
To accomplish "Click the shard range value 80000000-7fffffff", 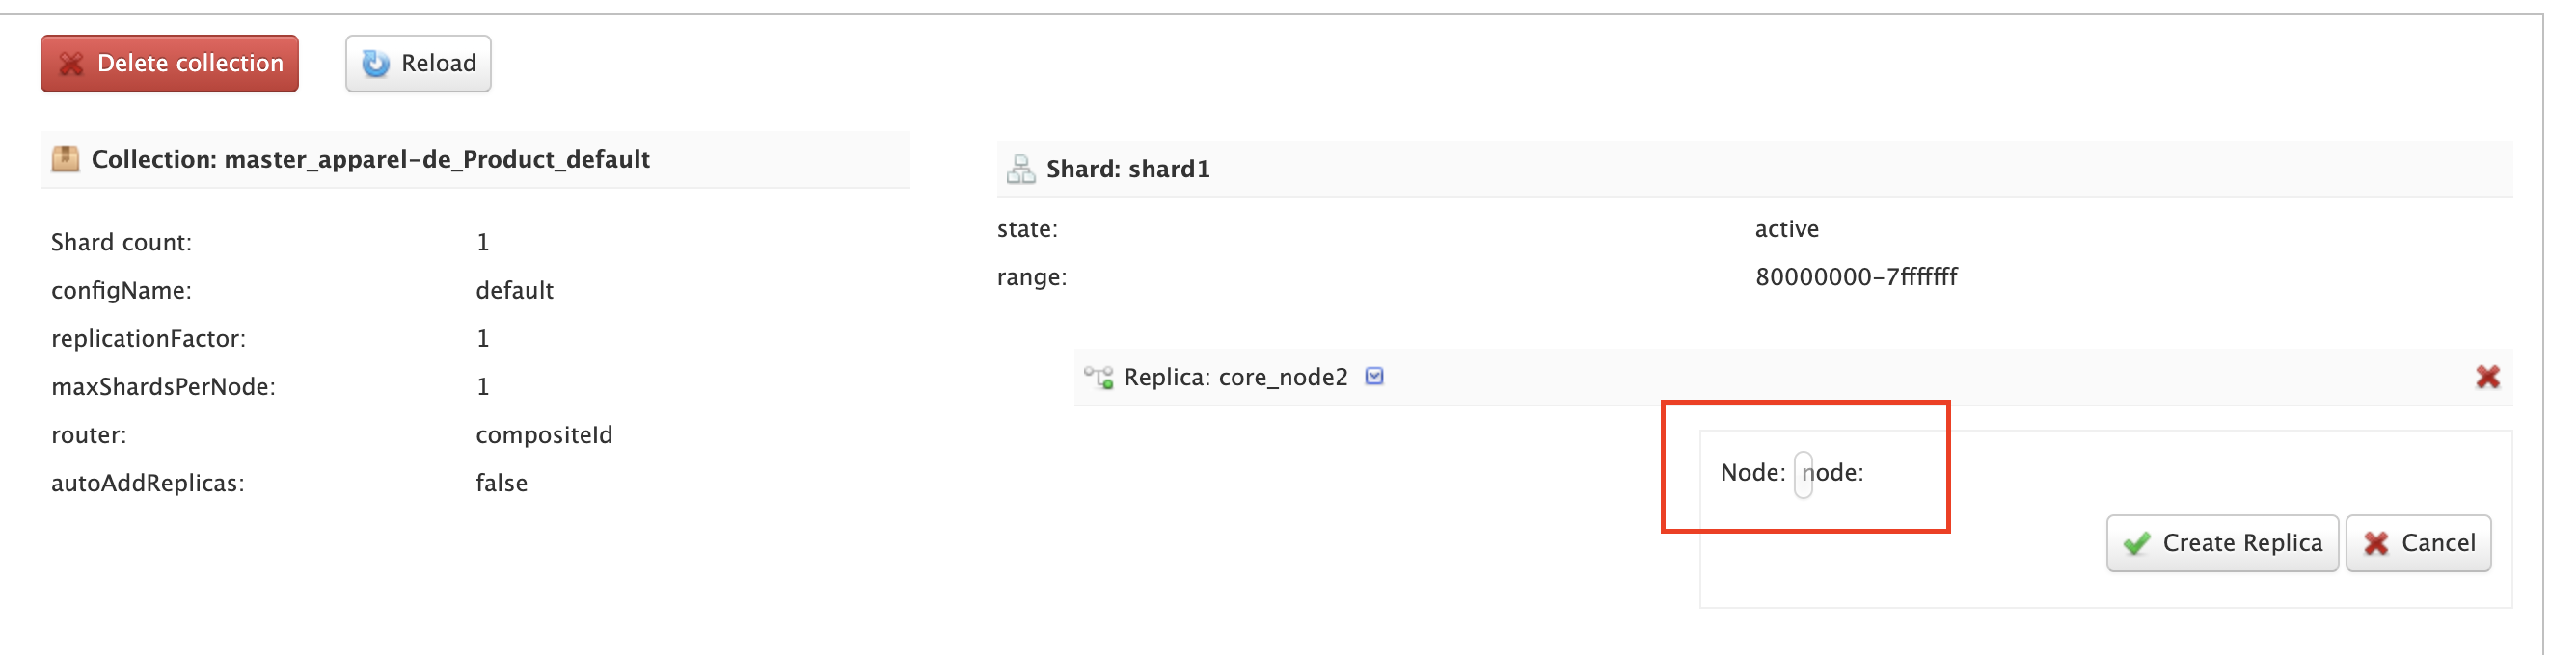I will (1856, 276).
